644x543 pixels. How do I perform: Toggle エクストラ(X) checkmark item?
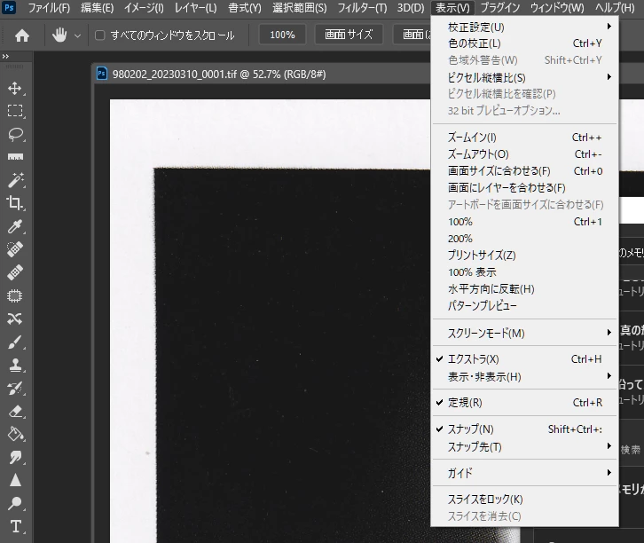524,359
